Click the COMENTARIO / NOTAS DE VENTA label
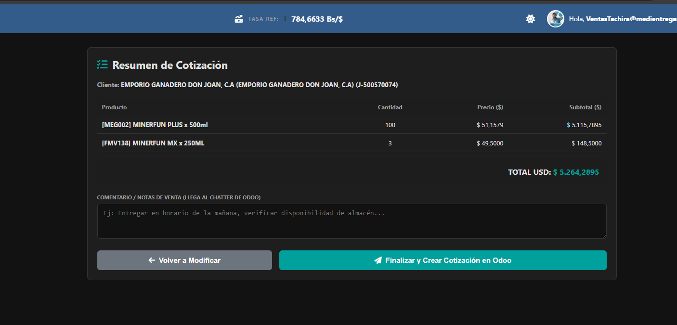Viewport: 677px width, 325px height. point(179,197)
